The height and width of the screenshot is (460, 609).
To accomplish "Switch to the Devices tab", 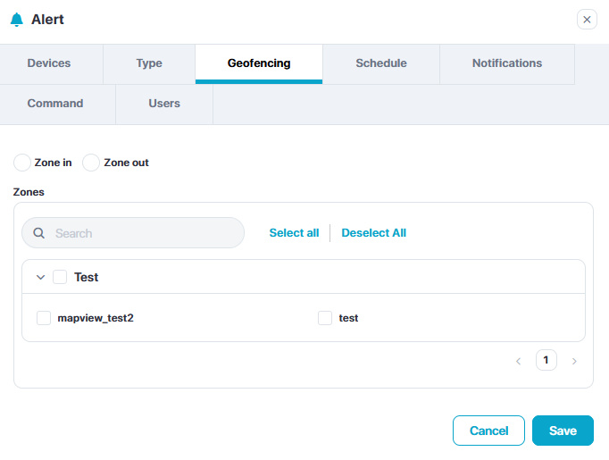I will coord(49,63).
